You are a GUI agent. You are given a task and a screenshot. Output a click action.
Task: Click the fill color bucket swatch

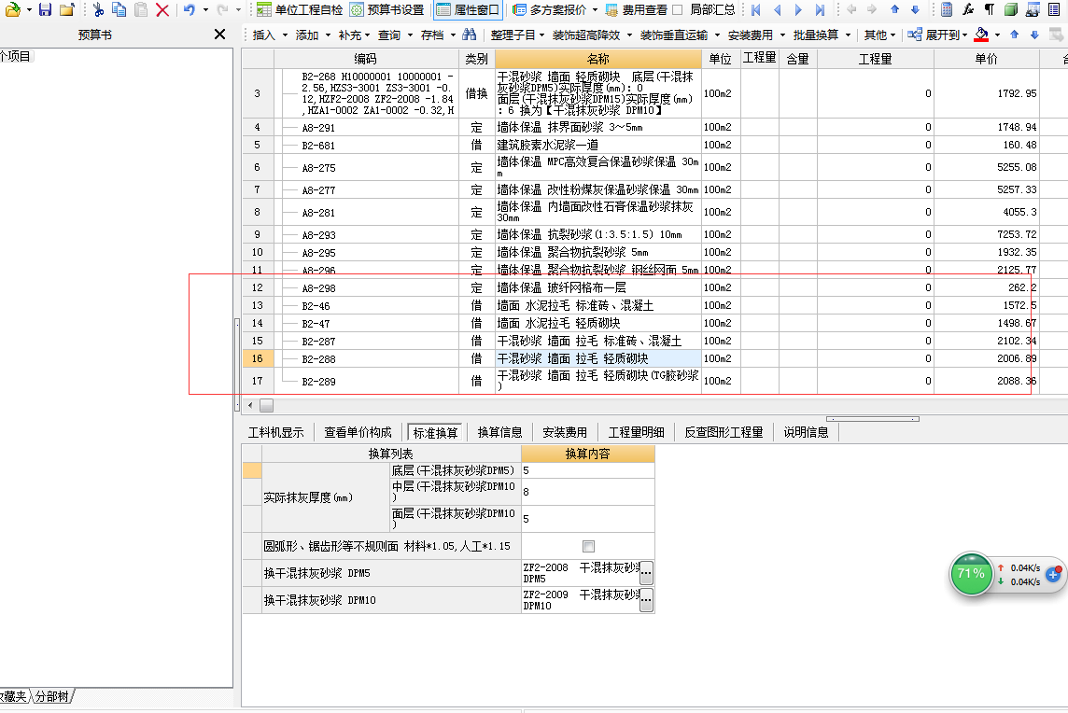981,35
